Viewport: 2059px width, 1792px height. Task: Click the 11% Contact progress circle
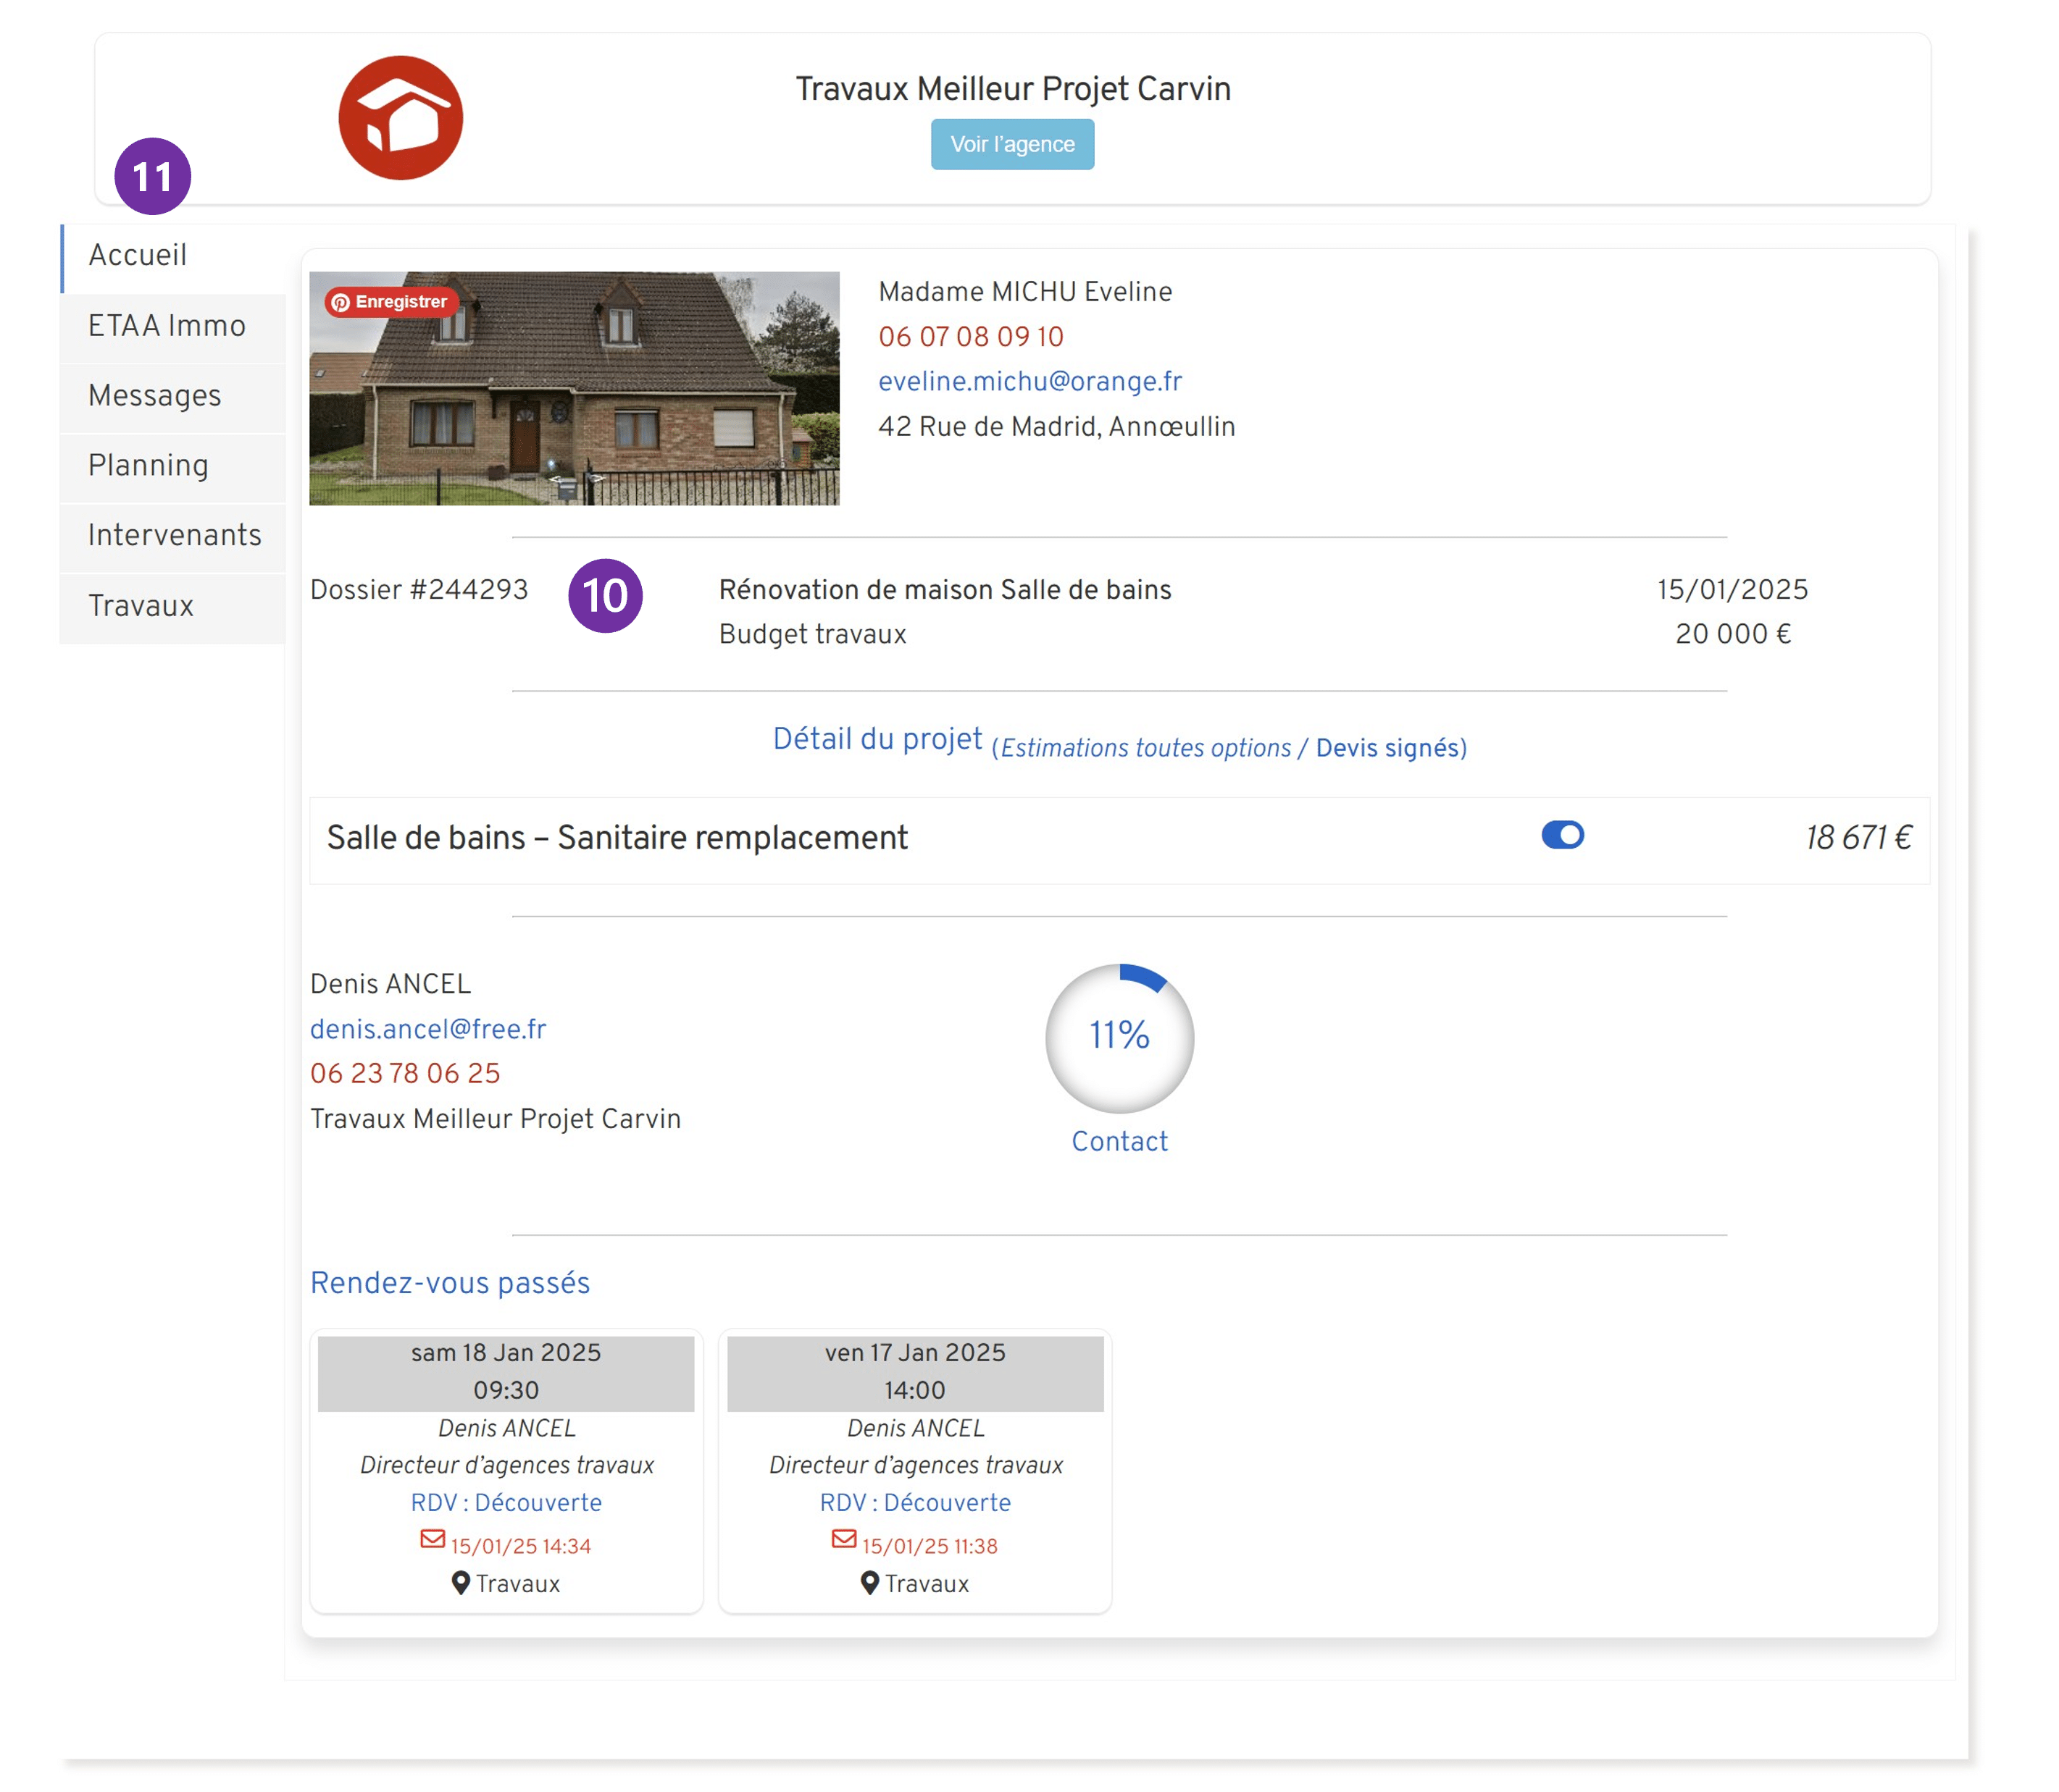pyautogui.click(x=1119, y=1037)
